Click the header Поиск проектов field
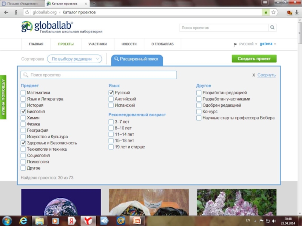Viewport: 302px width, 226px height. [x=224, y=27]
